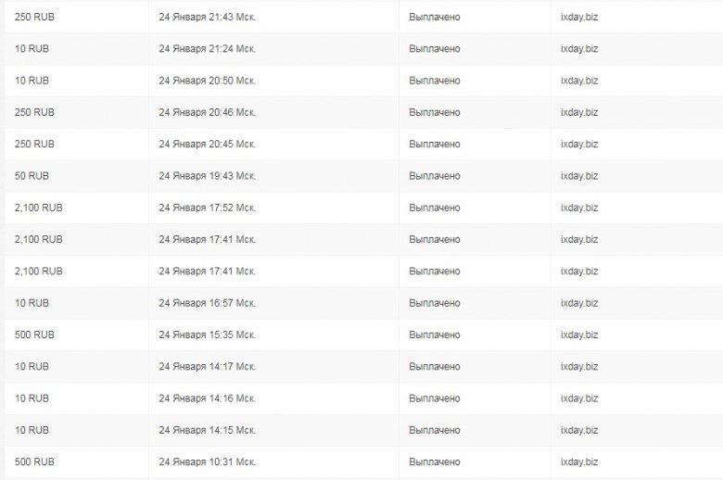Open ixday.biz link in 10:31 row
The image size is (723, 480).
point(579,462)
